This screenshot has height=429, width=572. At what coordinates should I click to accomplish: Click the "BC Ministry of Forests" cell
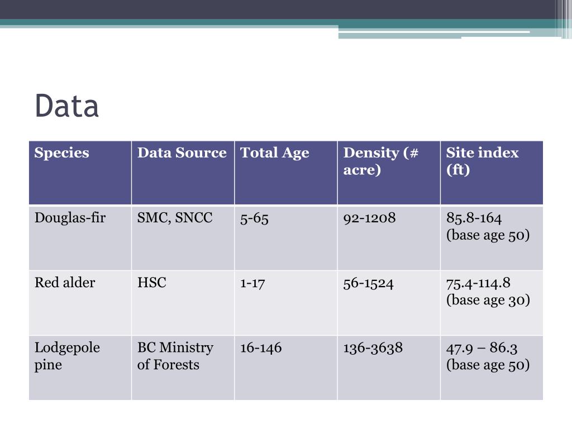click(x=183, y=368)
